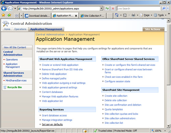Click the Print icon in toolbar
171x133 pixels.
point(133,15)
